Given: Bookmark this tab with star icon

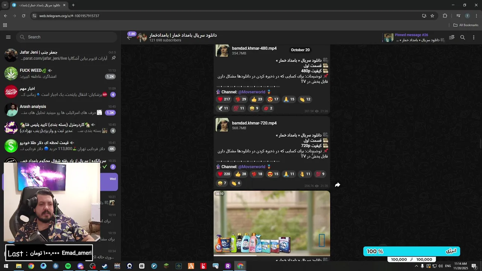Looking at the screenshot, I should tap(432, 16).
